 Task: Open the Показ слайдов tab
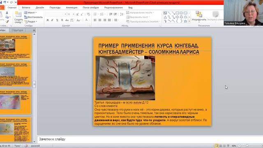91,7
